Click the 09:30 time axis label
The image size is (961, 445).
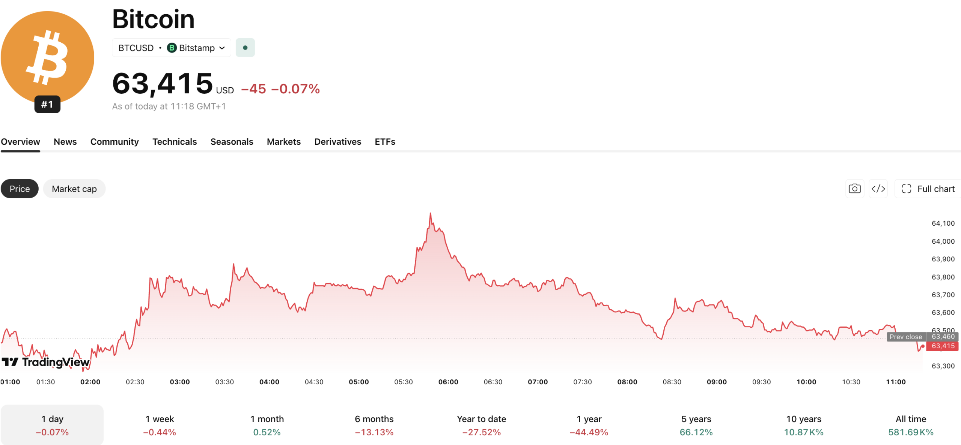point(762,382)
